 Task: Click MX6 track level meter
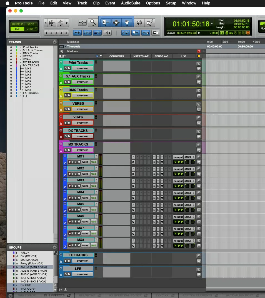100,219
